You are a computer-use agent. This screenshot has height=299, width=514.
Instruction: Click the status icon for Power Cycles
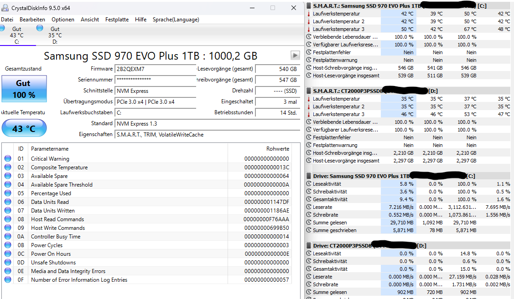8,245
